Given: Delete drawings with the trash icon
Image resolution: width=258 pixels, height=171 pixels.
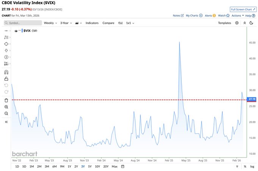Looking at the screenshot, I should [x=6, y=100].
